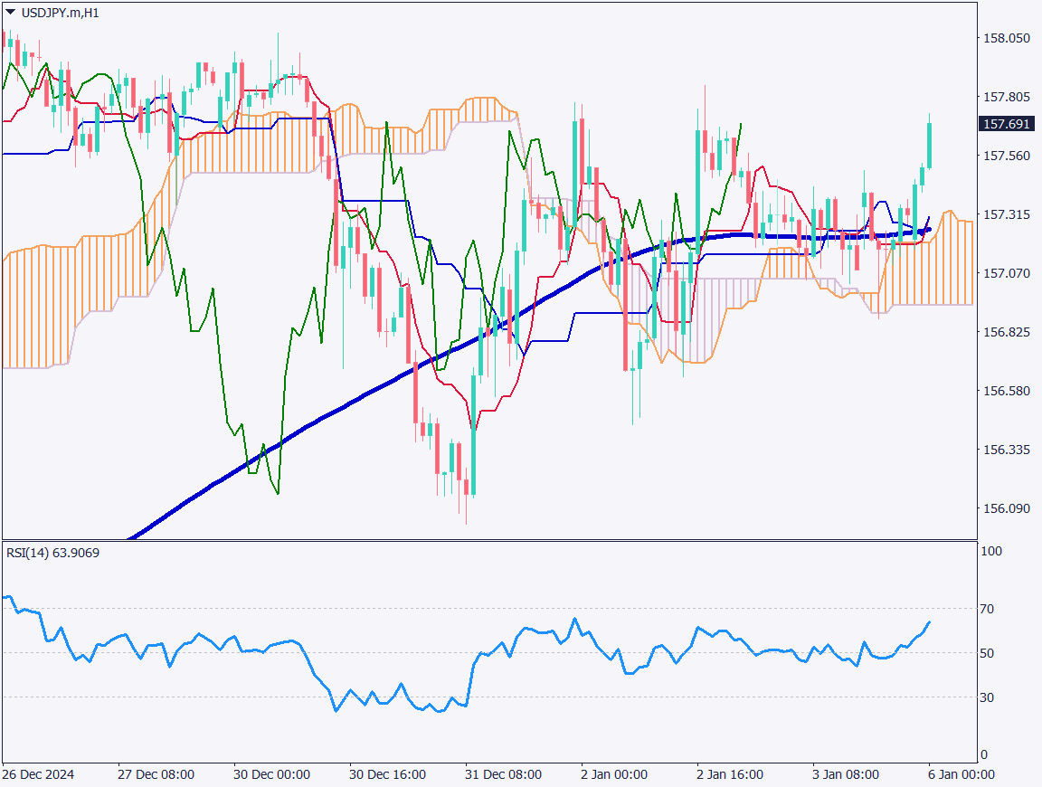Select the 26 Dec 2024 time label
1042x787 pixels.
(x=38, y=775)
